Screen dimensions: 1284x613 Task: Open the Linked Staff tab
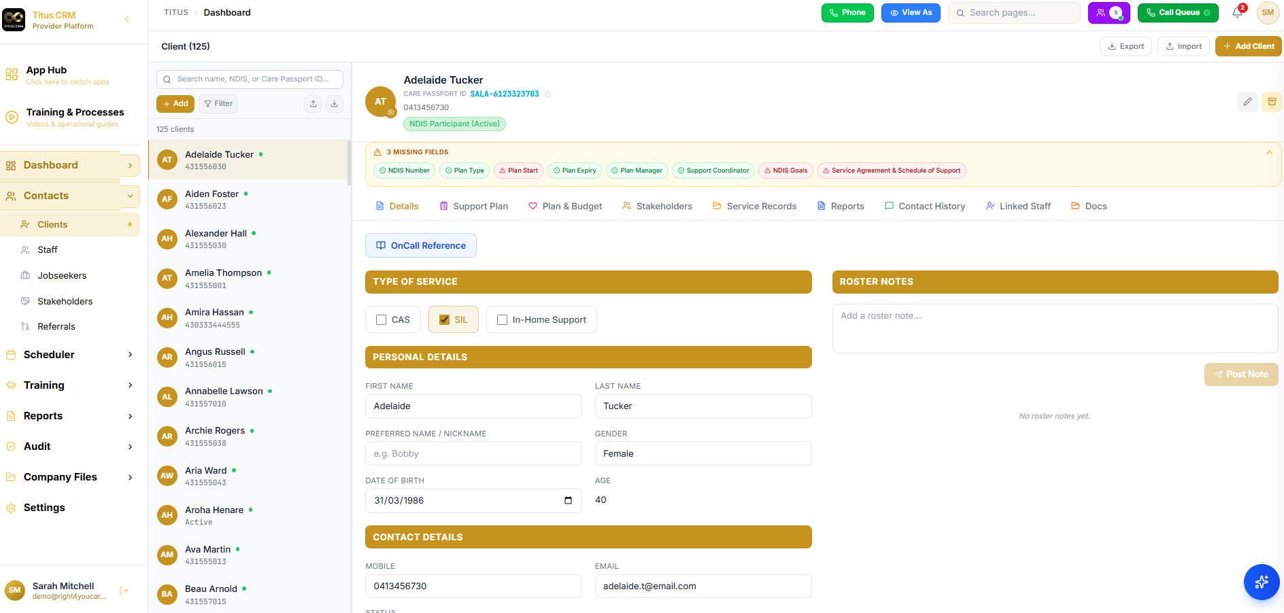click(x=1018, y=207)
